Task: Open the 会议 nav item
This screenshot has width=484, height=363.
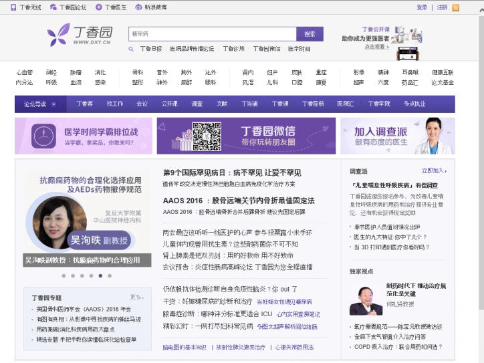Action: tap(142, 104)
